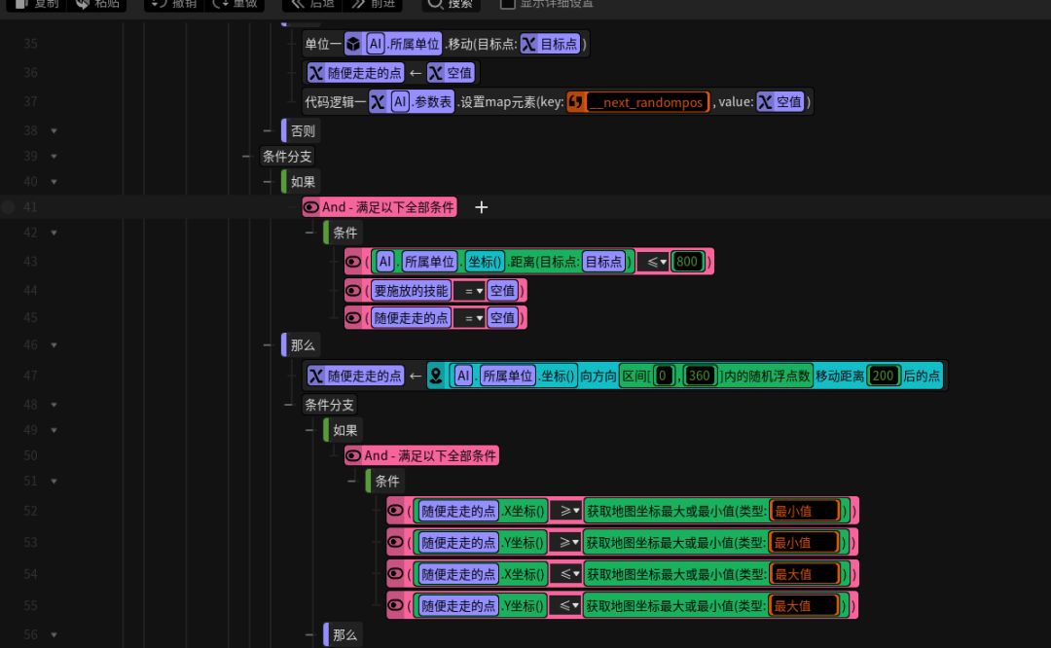
Task: Select the 那么 block on line 46
Action: (301, 345)
